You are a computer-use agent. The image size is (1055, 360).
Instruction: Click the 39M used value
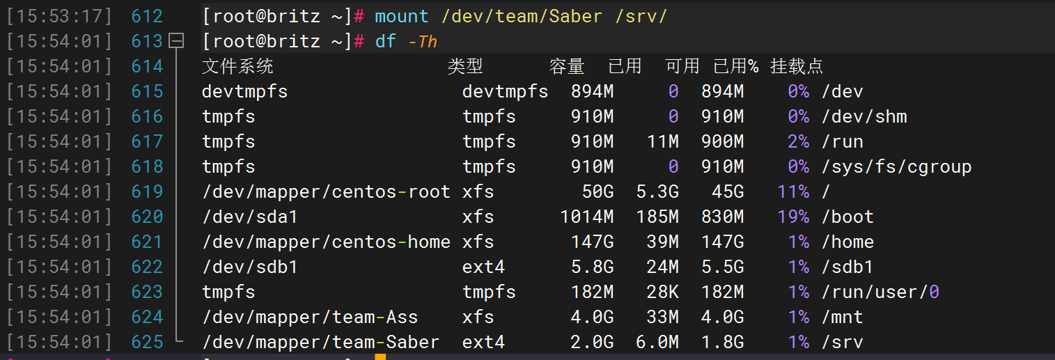pos(662,242)
